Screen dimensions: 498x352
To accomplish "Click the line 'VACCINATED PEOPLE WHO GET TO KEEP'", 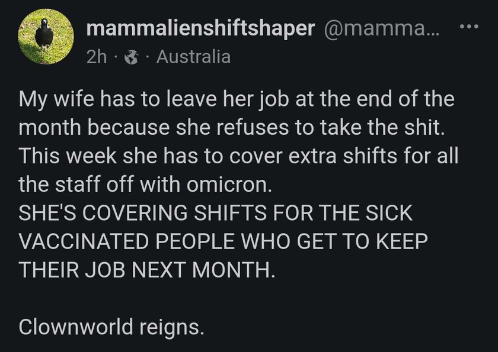I will (x=224, y=241).
